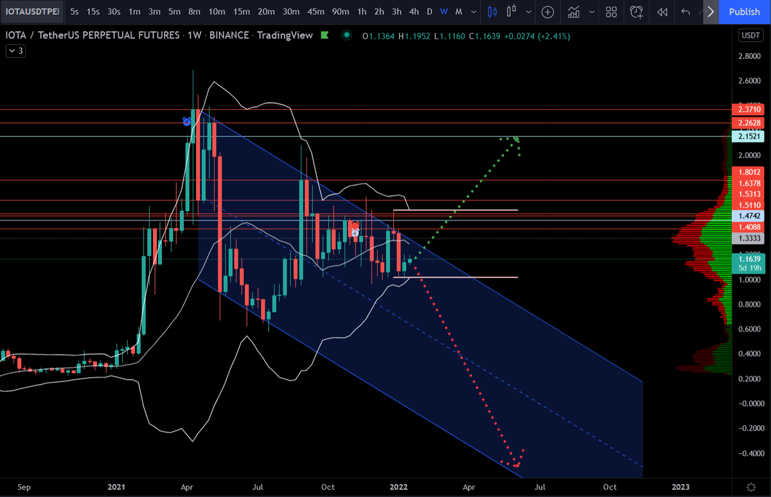Set chart to 30m interval
Viewport: 771px width, 497px height.
pyautogui.click(x=291, y=12)
